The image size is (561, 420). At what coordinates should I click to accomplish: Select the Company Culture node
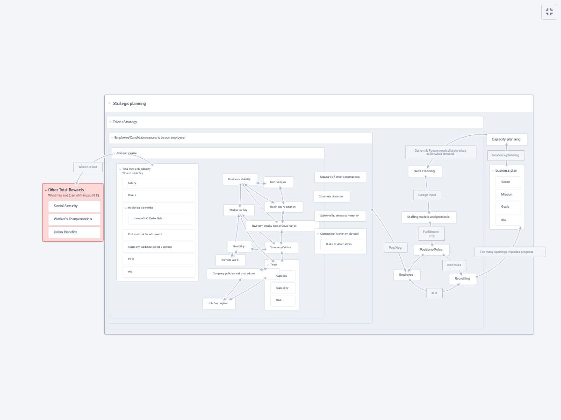tap(280, 247)
